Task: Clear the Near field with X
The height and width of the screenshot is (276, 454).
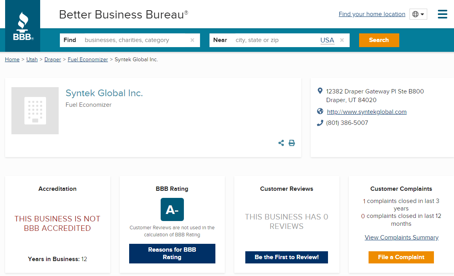Action: [x=342, y=40]
